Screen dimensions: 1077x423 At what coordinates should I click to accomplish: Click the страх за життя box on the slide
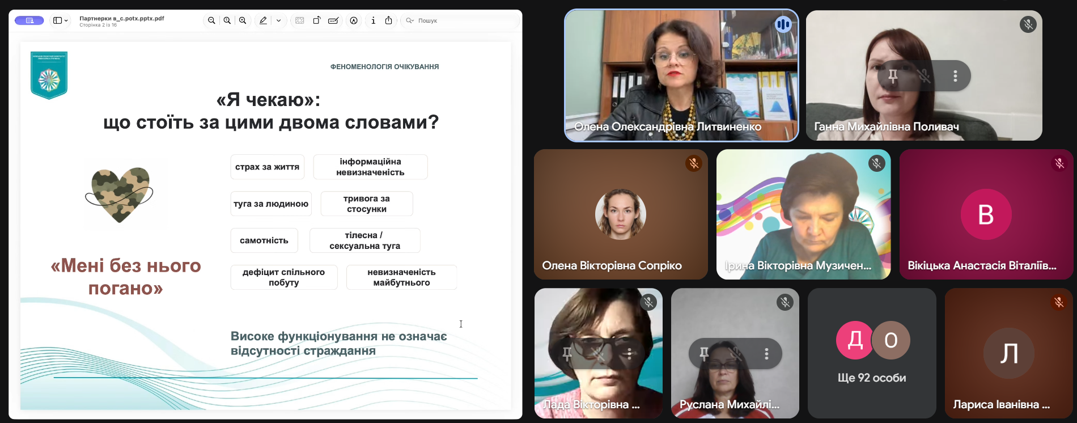point(267,167)
